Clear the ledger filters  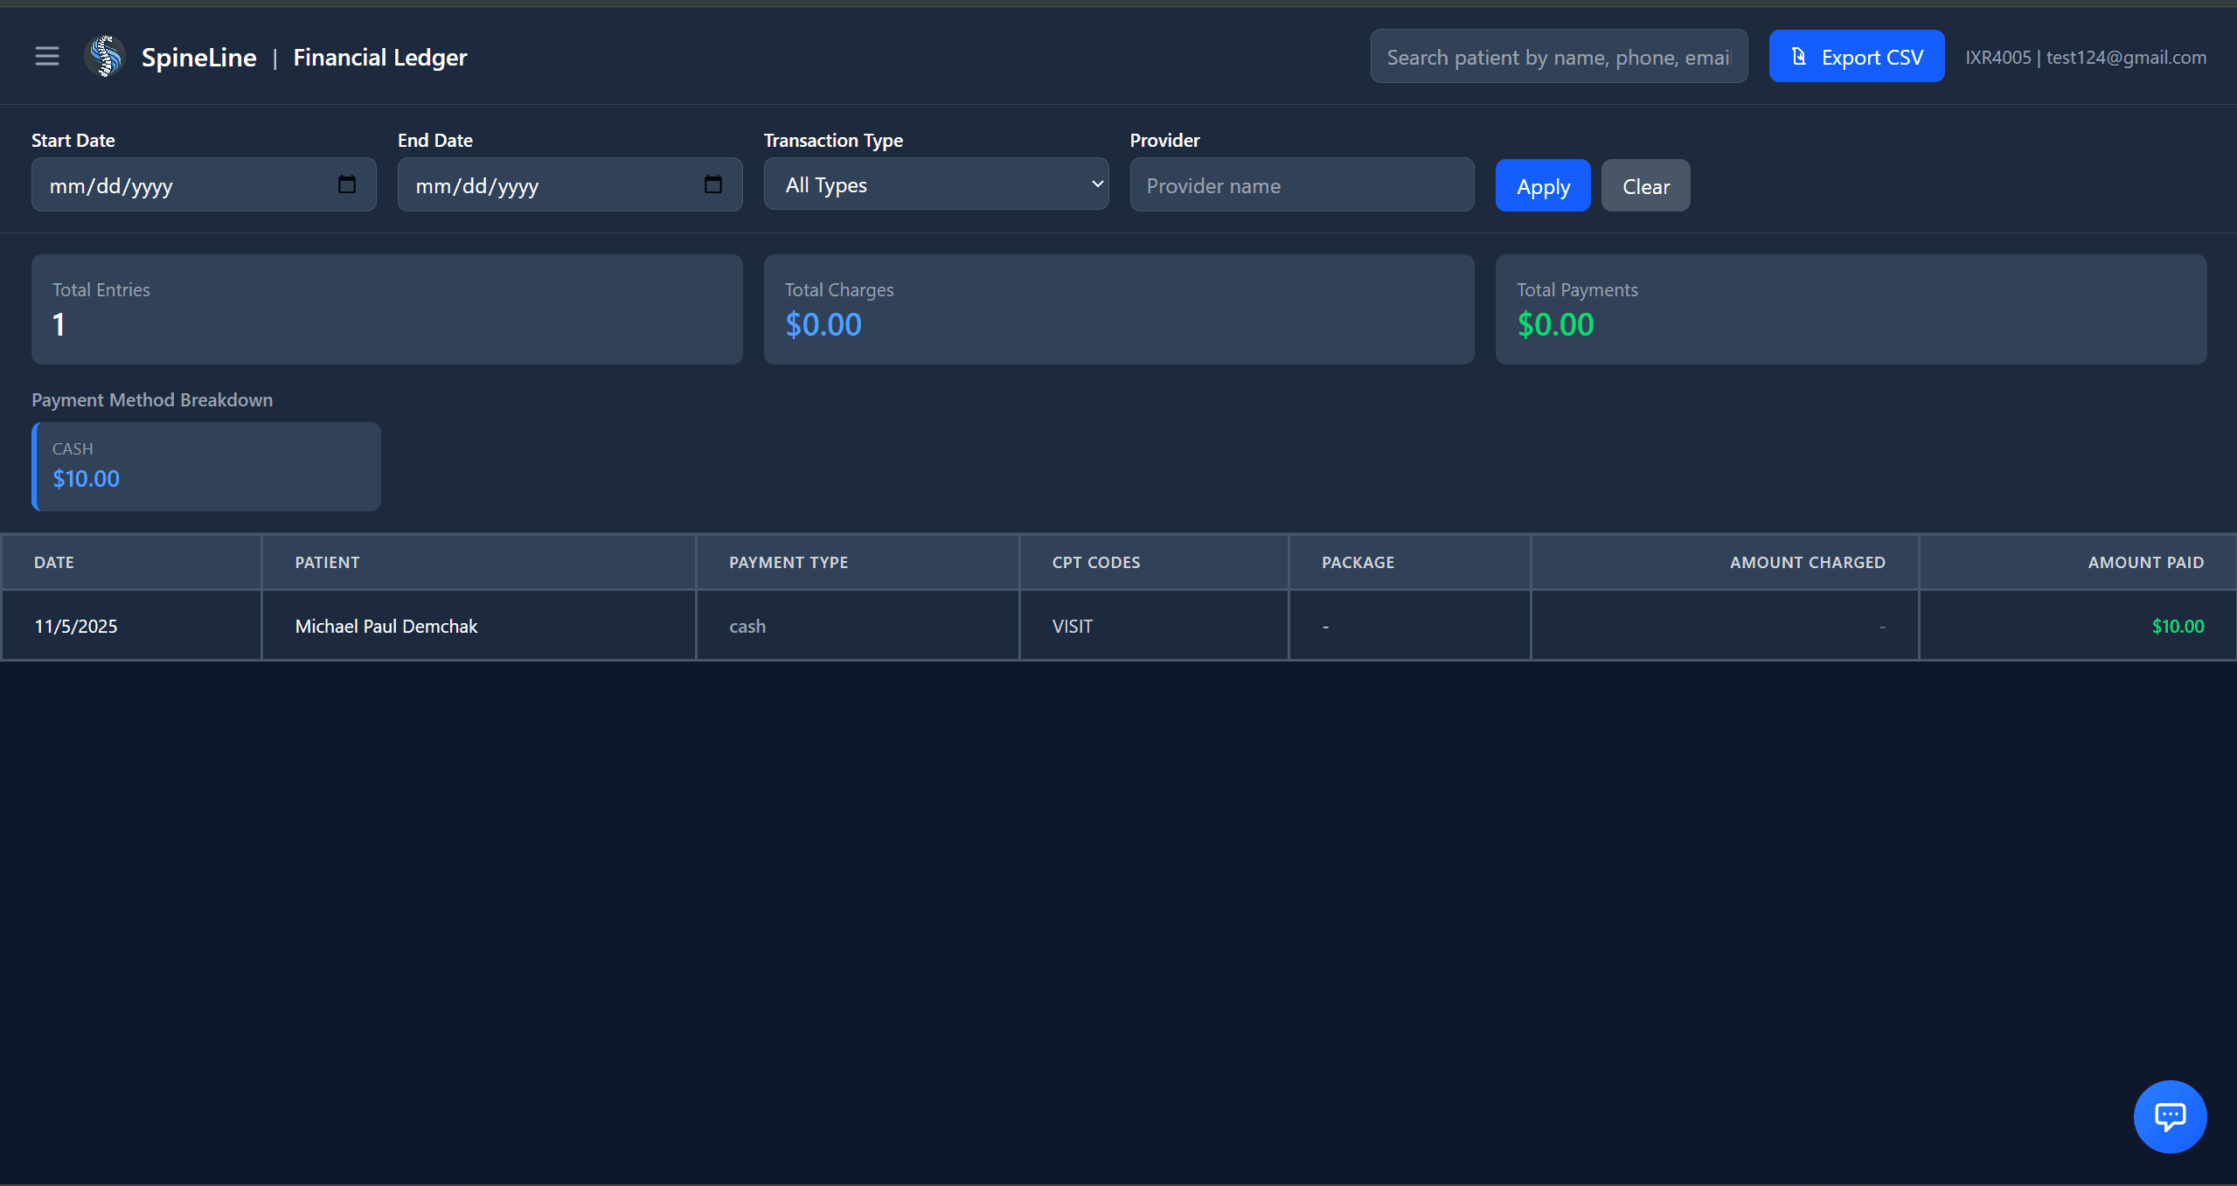pos(1645,186)
